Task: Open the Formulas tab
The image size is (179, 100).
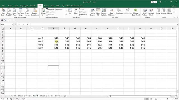Action: [33, 6]
